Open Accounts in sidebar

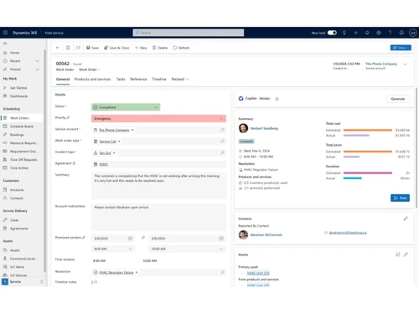point(17,190)
